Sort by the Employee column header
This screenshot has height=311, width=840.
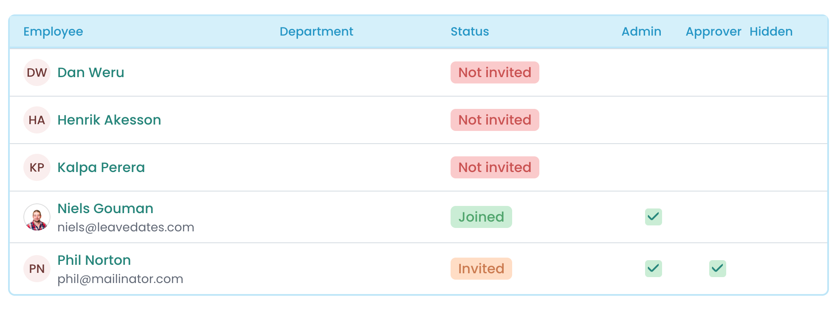coord(53,31)
